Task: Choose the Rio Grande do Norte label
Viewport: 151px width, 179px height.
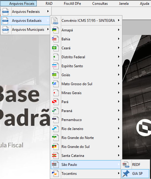Action: click(78, 138)
